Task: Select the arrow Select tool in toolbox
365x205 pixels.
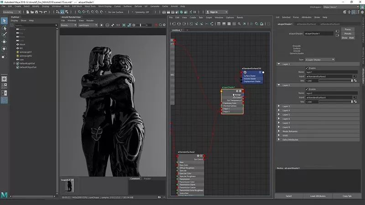Action: pos(5,20)
